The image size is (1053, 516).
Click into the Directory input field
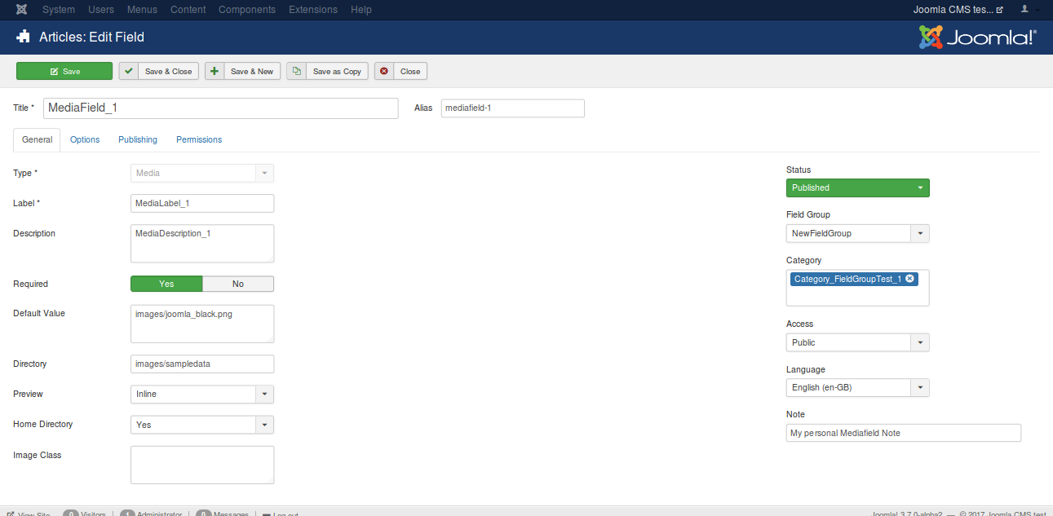point(202,364)
